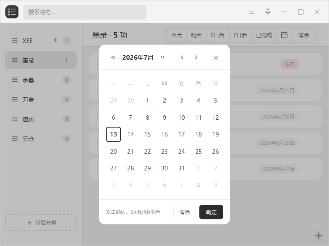This screenshot has width=329, height=246.
Task: Click the 新增分类 add category button
Action: tap(41, 223)
